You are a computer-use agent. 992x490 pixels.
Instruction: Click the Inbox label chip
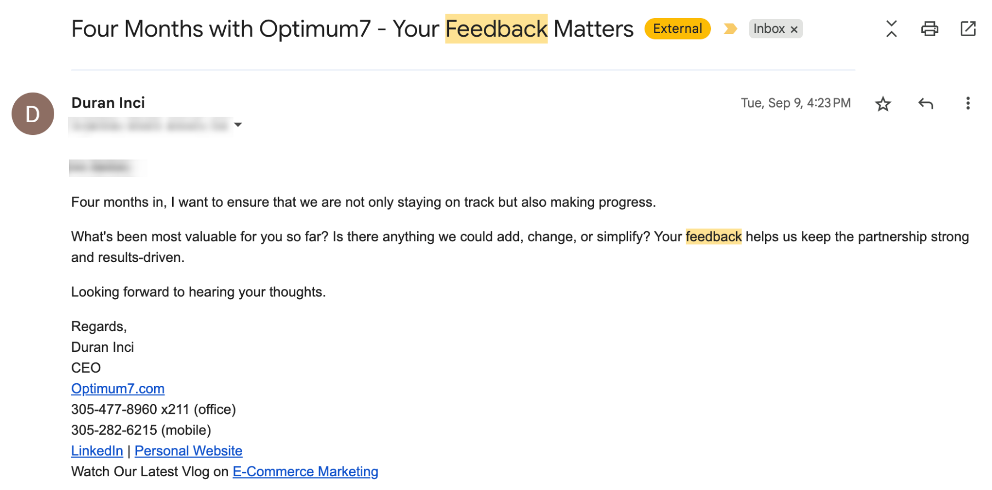pyautogui.click(x=768, y=29)
